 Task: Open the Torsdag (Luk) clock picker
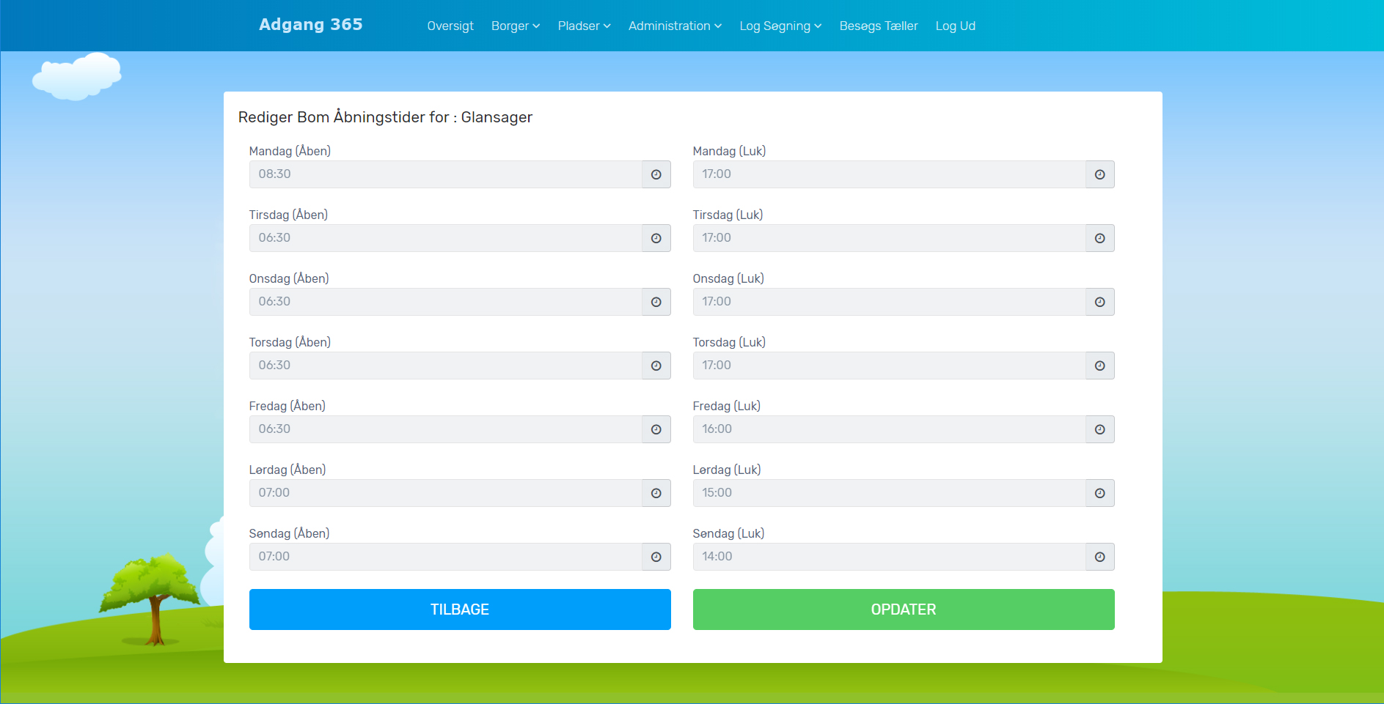point(1099,366)
